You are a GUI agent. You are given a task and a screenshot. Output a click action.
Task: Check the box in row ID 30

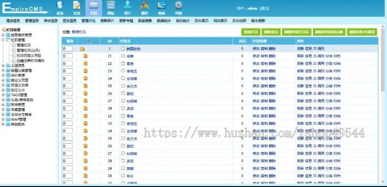coord(123,176)
